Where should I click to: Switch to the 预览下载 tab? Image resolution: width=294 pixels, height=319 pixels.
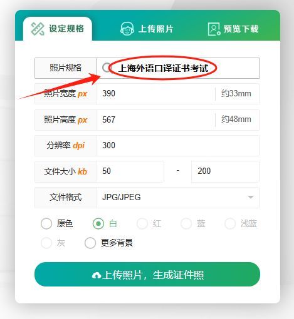233,29
